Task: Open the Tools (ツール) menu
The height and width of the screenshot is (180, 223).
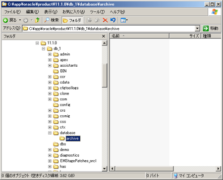Action: point(97,12)
